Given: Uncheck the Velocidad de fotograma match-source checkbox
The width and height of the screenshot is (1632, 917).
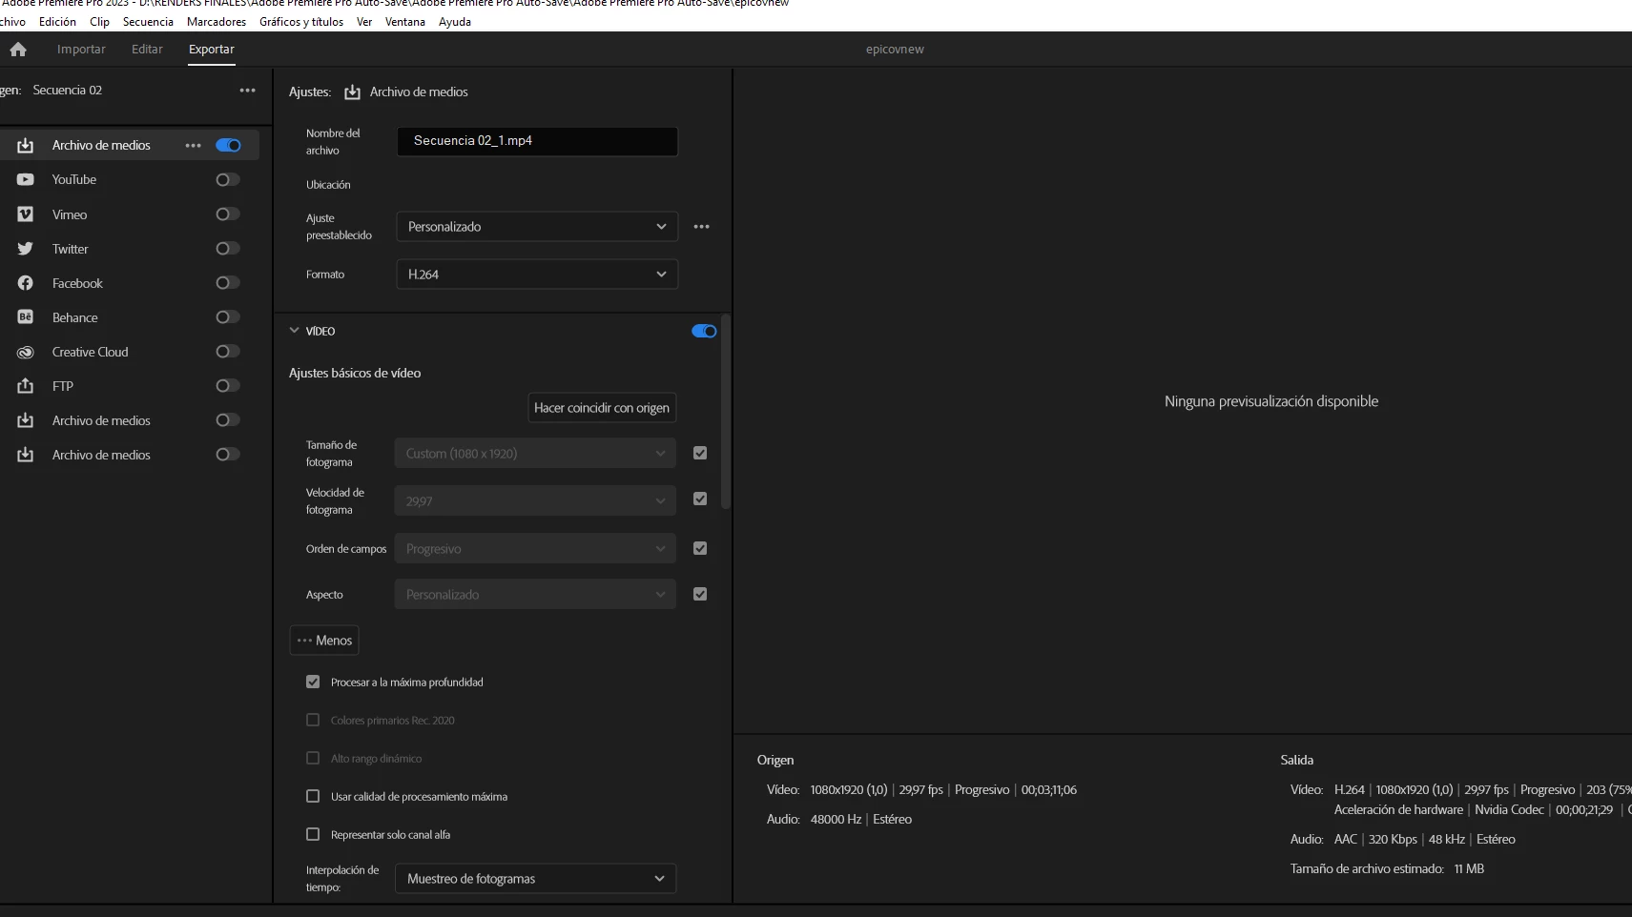Looking at the screenshot, I should tap(700, 499).
